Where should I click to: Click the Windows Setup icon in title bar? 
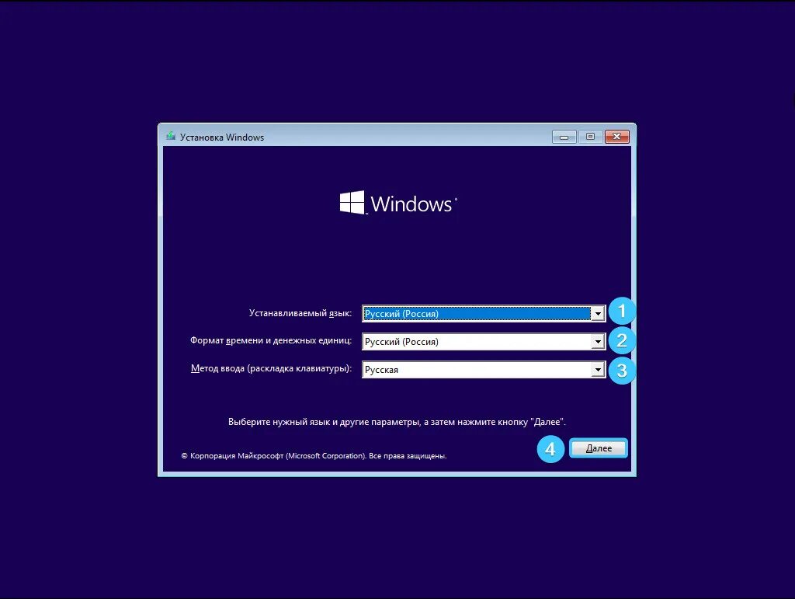pos(171,137)
